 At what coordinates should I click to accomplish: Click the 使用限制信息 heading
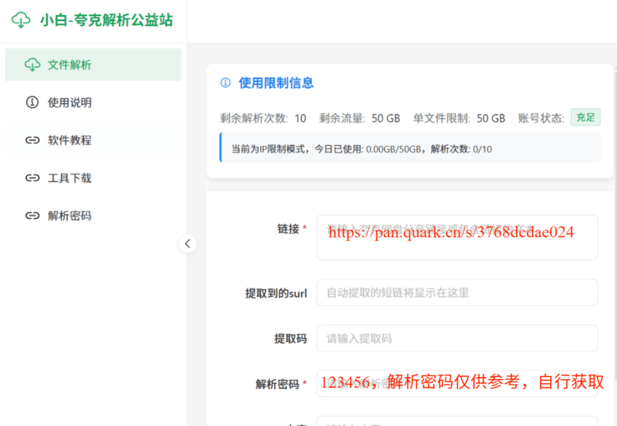pos(276,83)
